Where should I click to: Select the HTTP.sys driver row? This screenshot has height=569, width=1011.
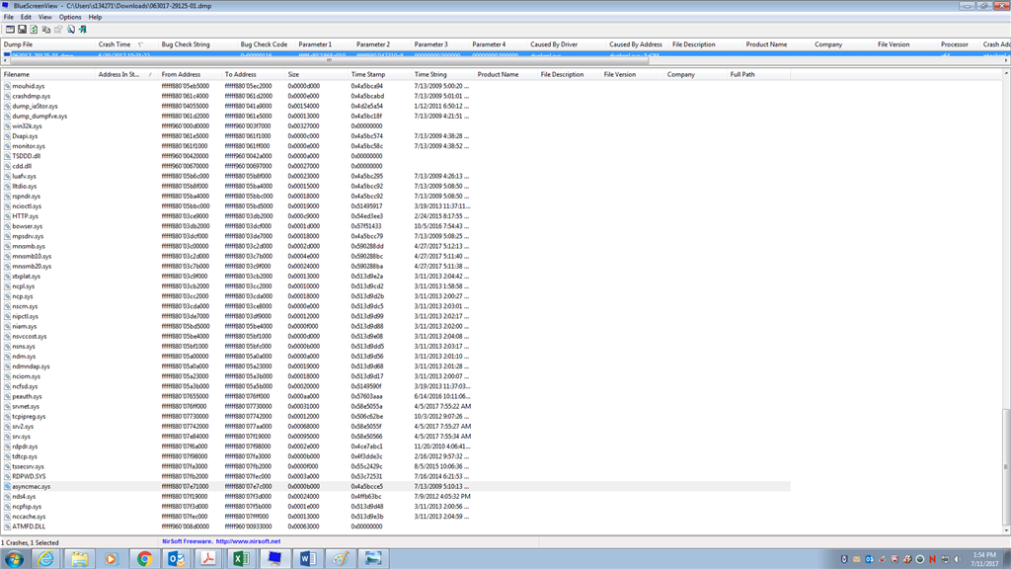tap(395, 216)
